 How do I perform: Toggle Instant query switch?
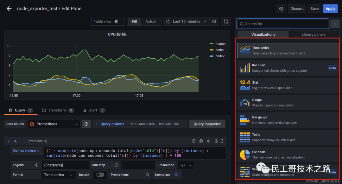click(x=100, y=174)
